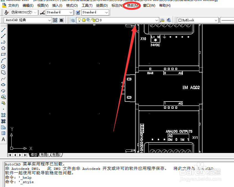The image size is (234, 187).
Task: Expand the text style font dropdown
Action: (x=35, y=12)
